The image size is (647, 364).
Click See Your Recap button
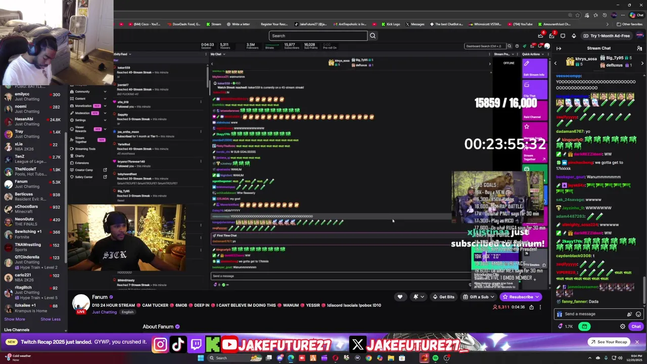pyautogui.click(x=609, y=342)
